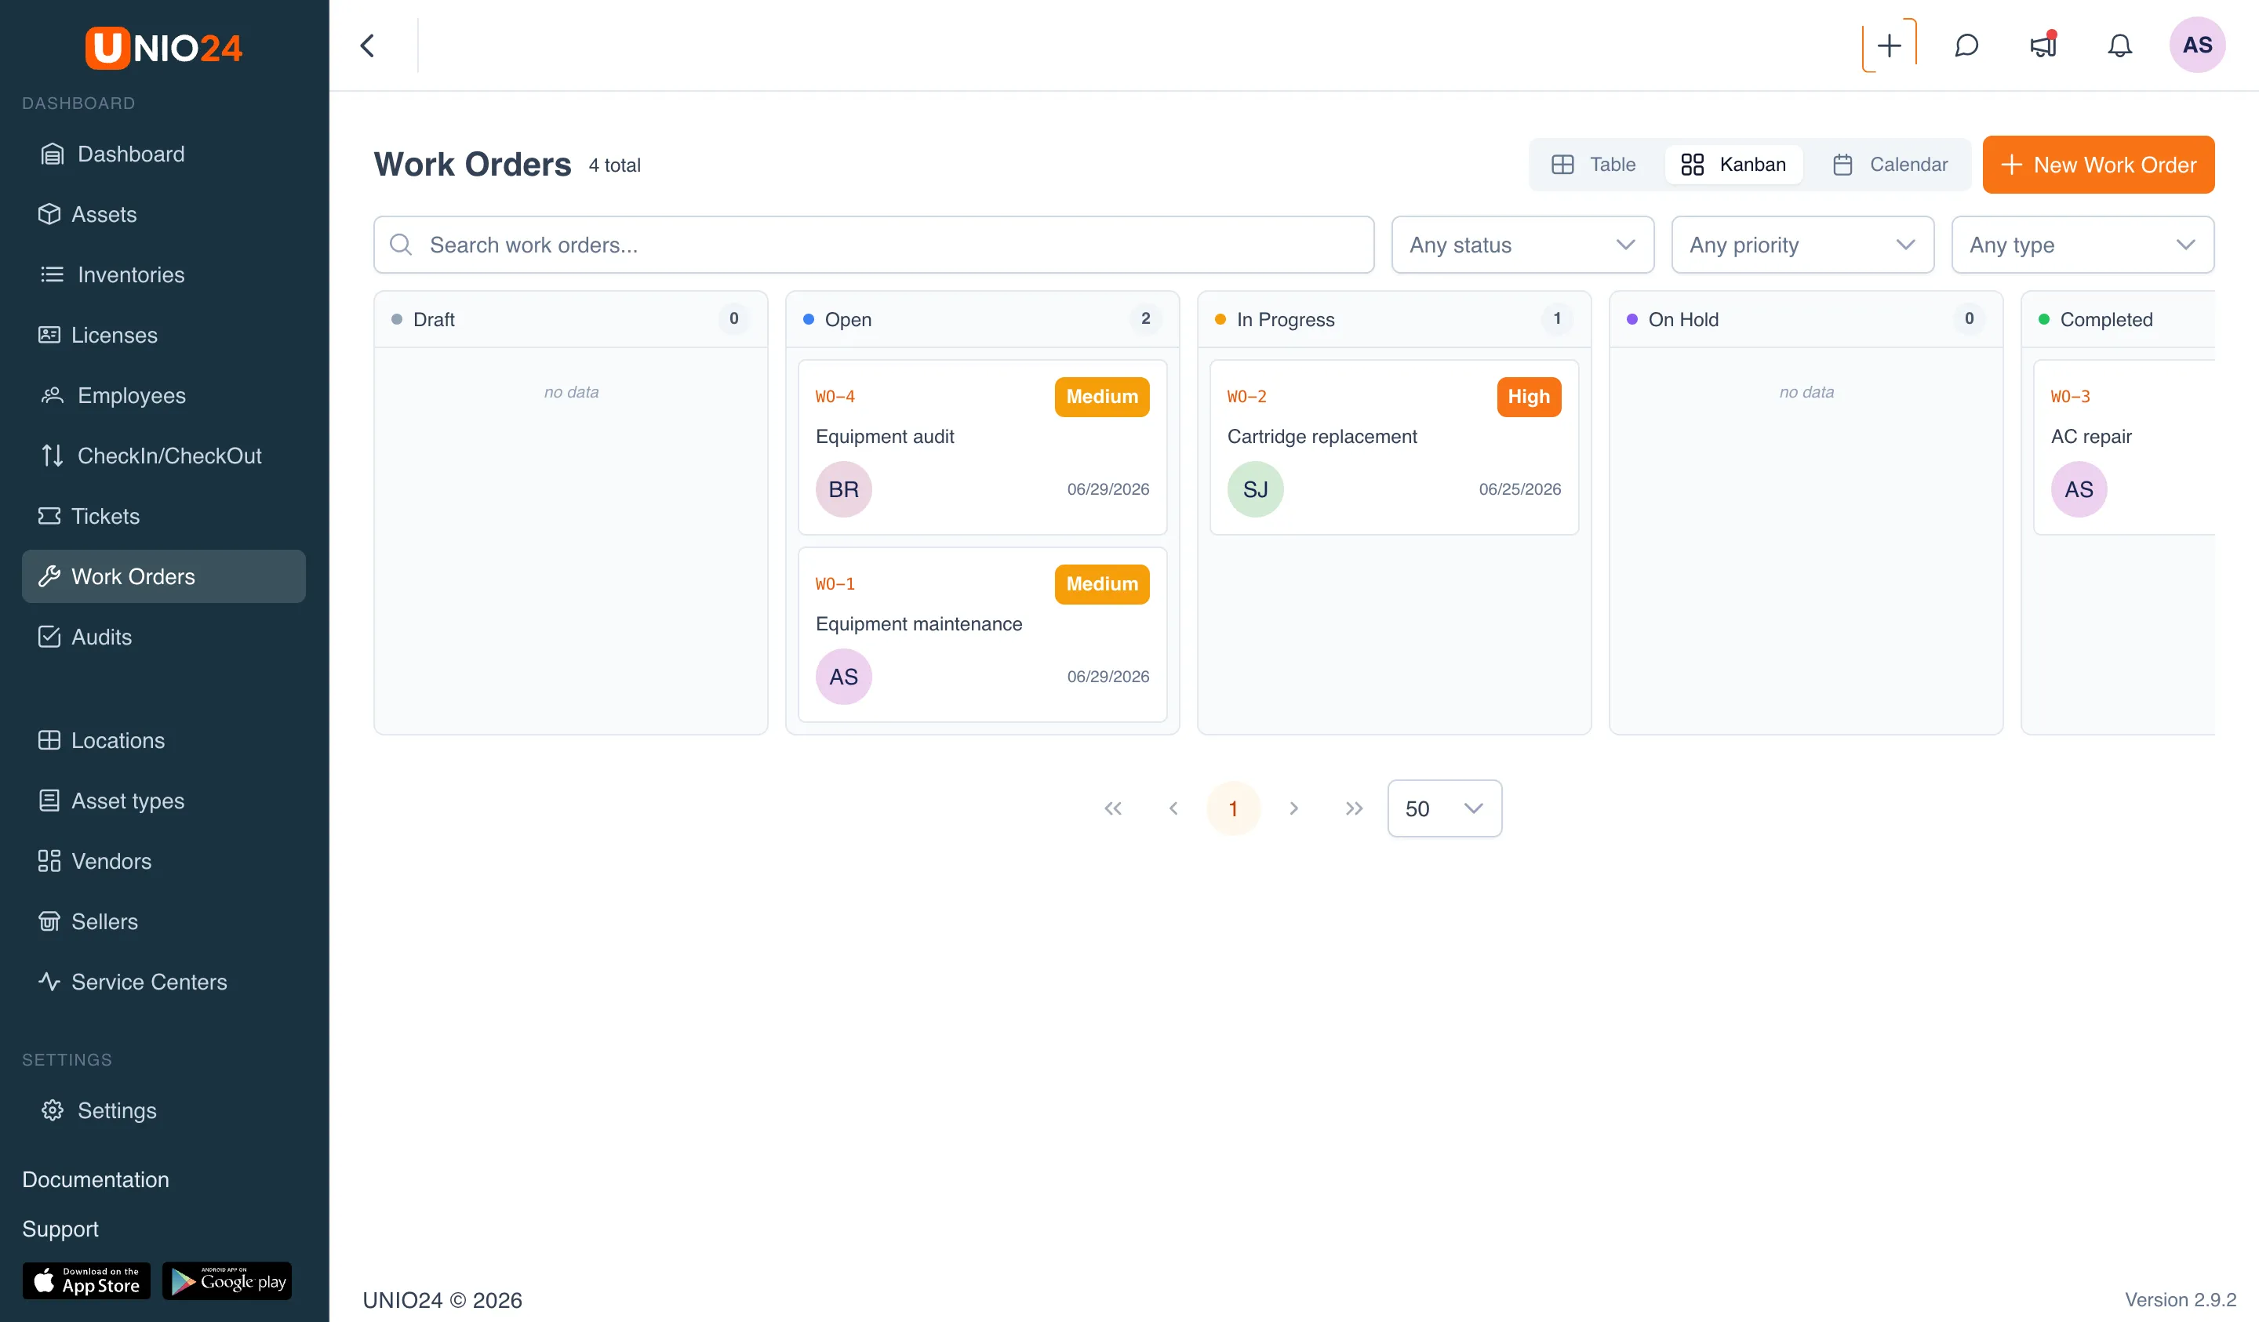Click the Vendors icon in the sidebar

coord(49,861)
